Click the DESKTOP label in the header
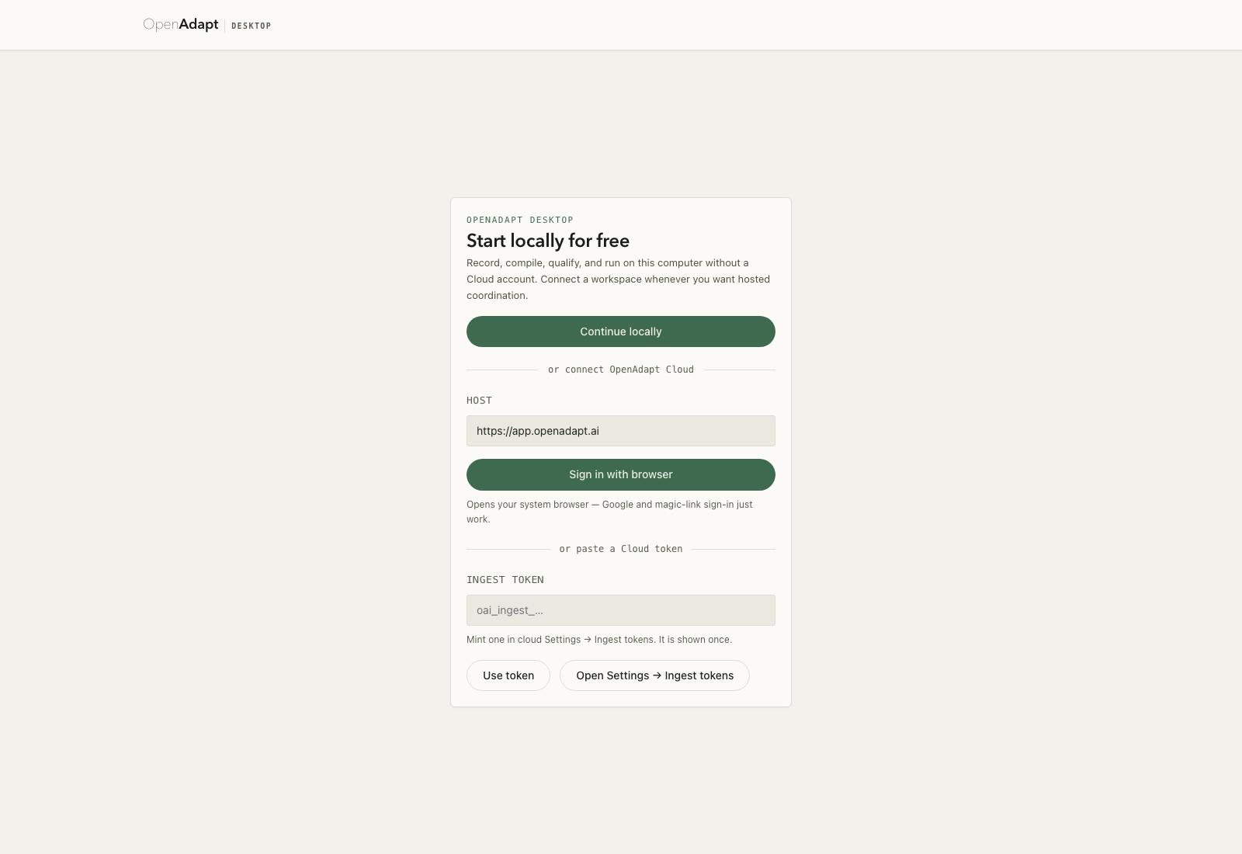Viewport: 1242px width, 854px height. [252, 26]
